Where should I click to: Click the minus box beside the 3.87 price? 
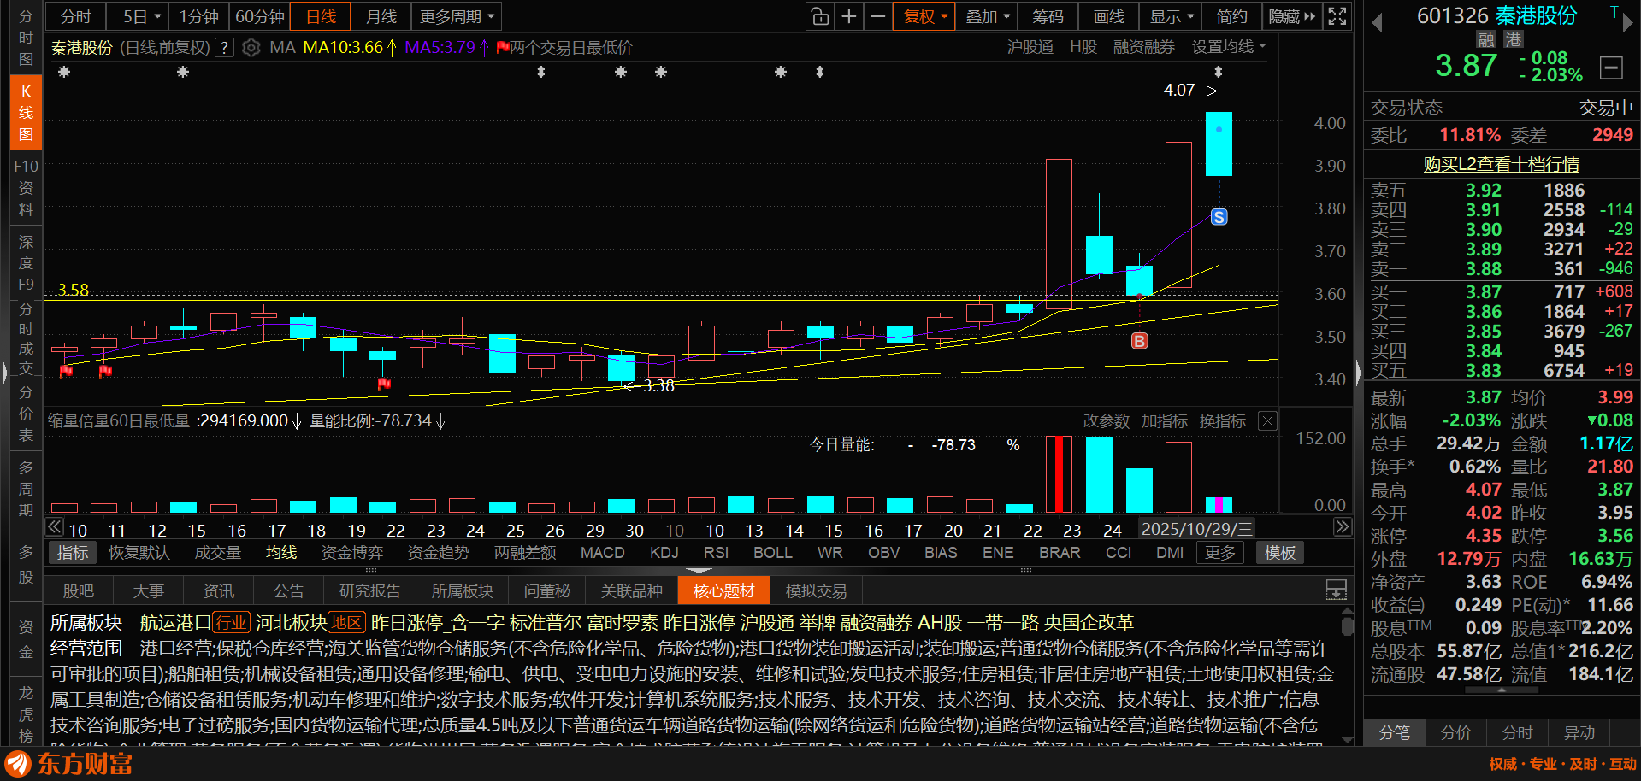[x=1611, y=67]
